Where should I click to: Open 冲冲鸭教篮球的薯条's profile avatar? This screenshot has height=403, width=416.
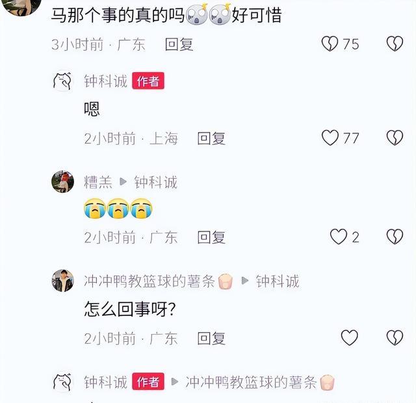coord(62,281)
